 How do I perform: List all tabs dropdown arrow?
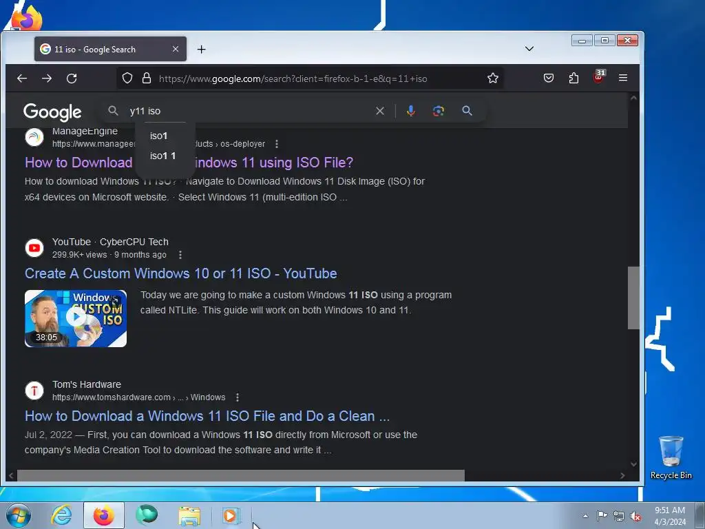coord(529,49)
